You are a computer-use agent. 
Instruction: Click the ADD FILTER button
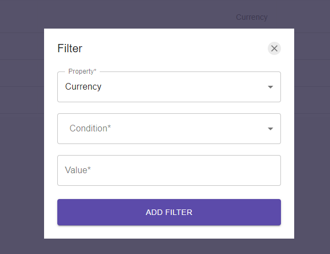pos(169,212)
